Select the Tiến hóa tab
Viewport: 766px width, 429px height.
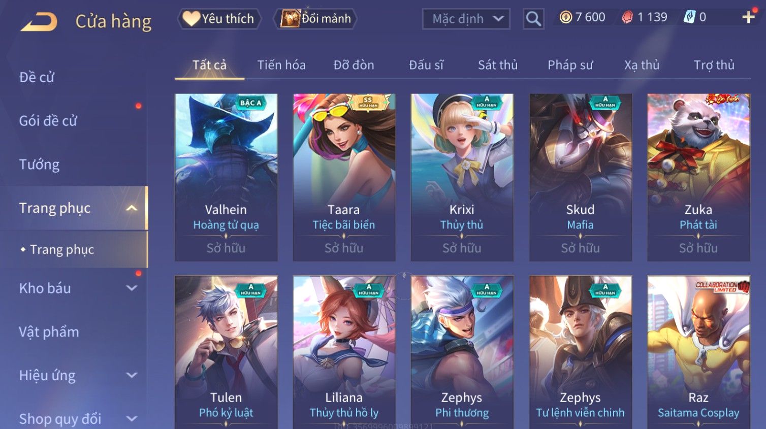pos(281,65)
